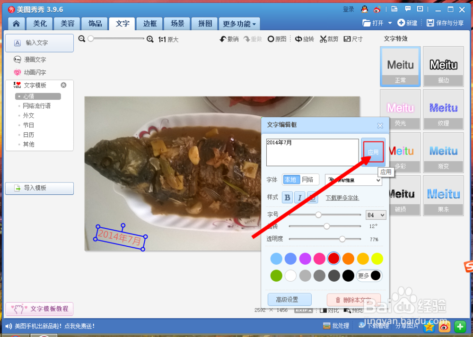Click 1:1 原大 actual size

(x=168, y=40)
